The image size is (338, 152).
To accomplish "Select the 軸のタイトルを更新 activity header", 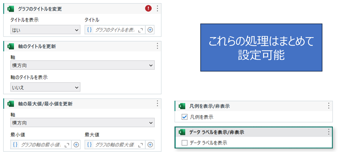I will [82, 46].
